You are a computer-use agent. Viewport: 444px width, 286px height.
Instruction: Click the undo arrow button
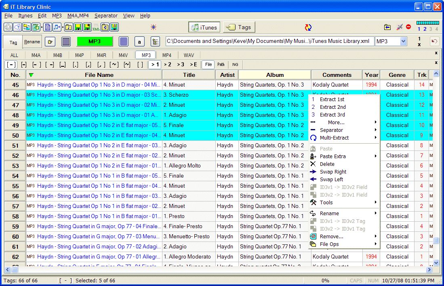coord(434,41)
